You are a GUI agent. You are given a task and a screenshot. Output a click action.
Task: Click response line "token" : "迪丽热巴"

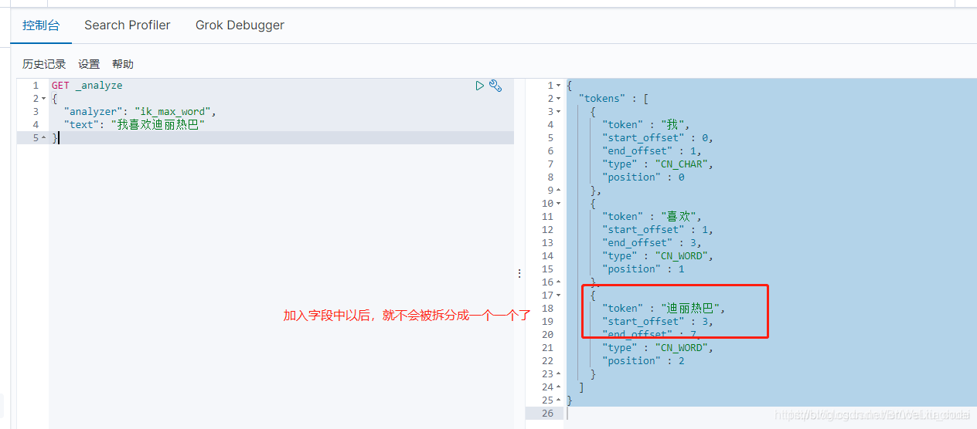(664, 309)
